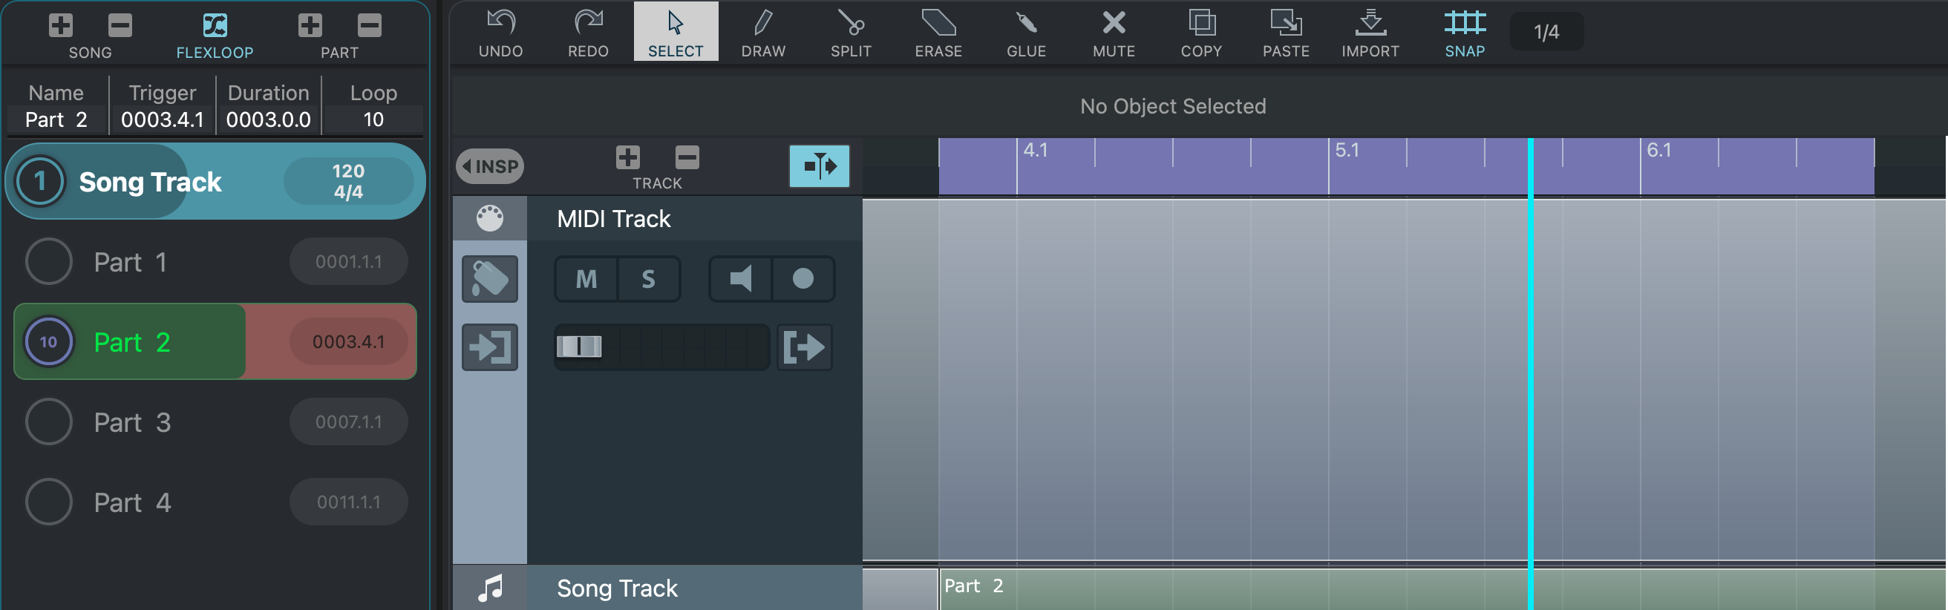The width and height of the screenshot is (1948, 610).
Task: Add a new track with plus icon
Action: 627,158
